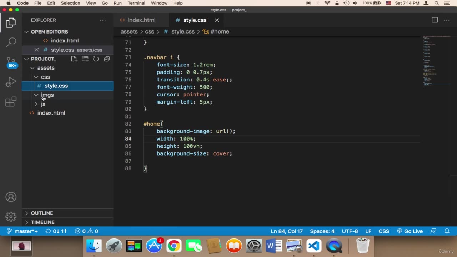This screenshot has width=457, height=257.
Task: Click Visual Studio Code dock icon
Action: click(314, 246)
